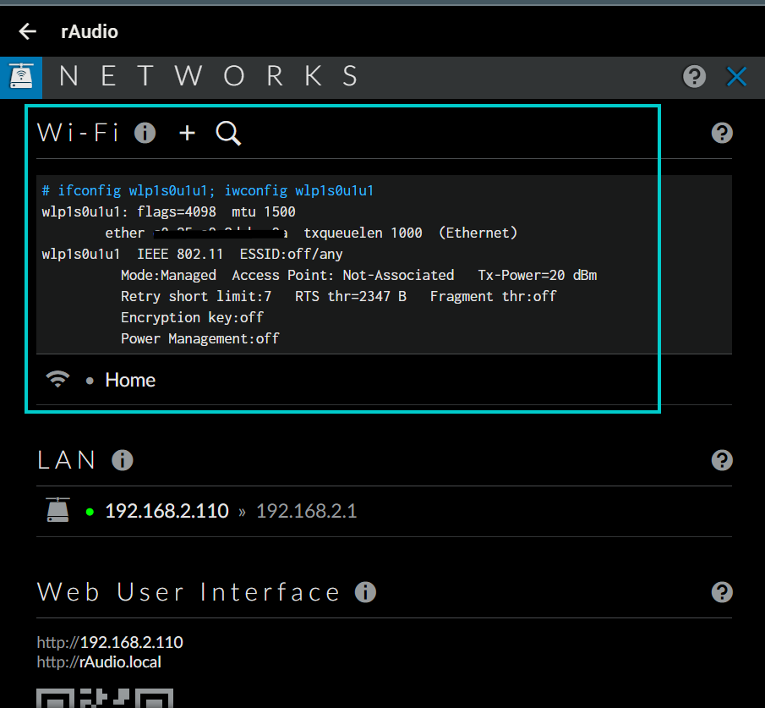
Task: Click the Wi-Fi signal icon beside Home
Action: pyautogui.click(x=57, y=380)
